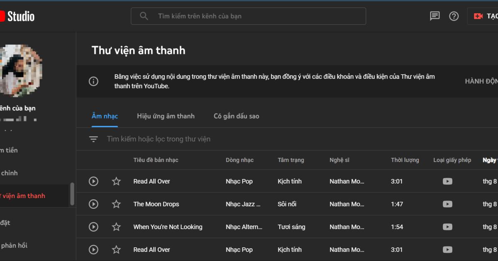Image resolution: width=498 pixels, height=261 pixels.
Task: Click the library search input field
Action: click(x=166, y=139)
